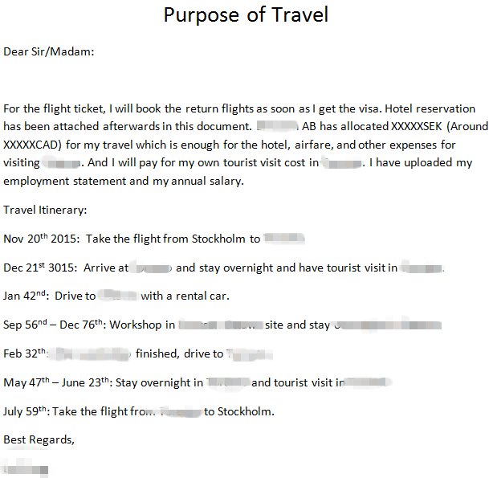Click the "Dear Sir/Madam:" greeting line

pos(48,51)
